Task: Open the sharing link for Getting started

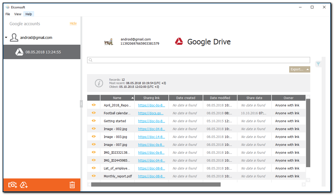Action: (x=152, y=121)
